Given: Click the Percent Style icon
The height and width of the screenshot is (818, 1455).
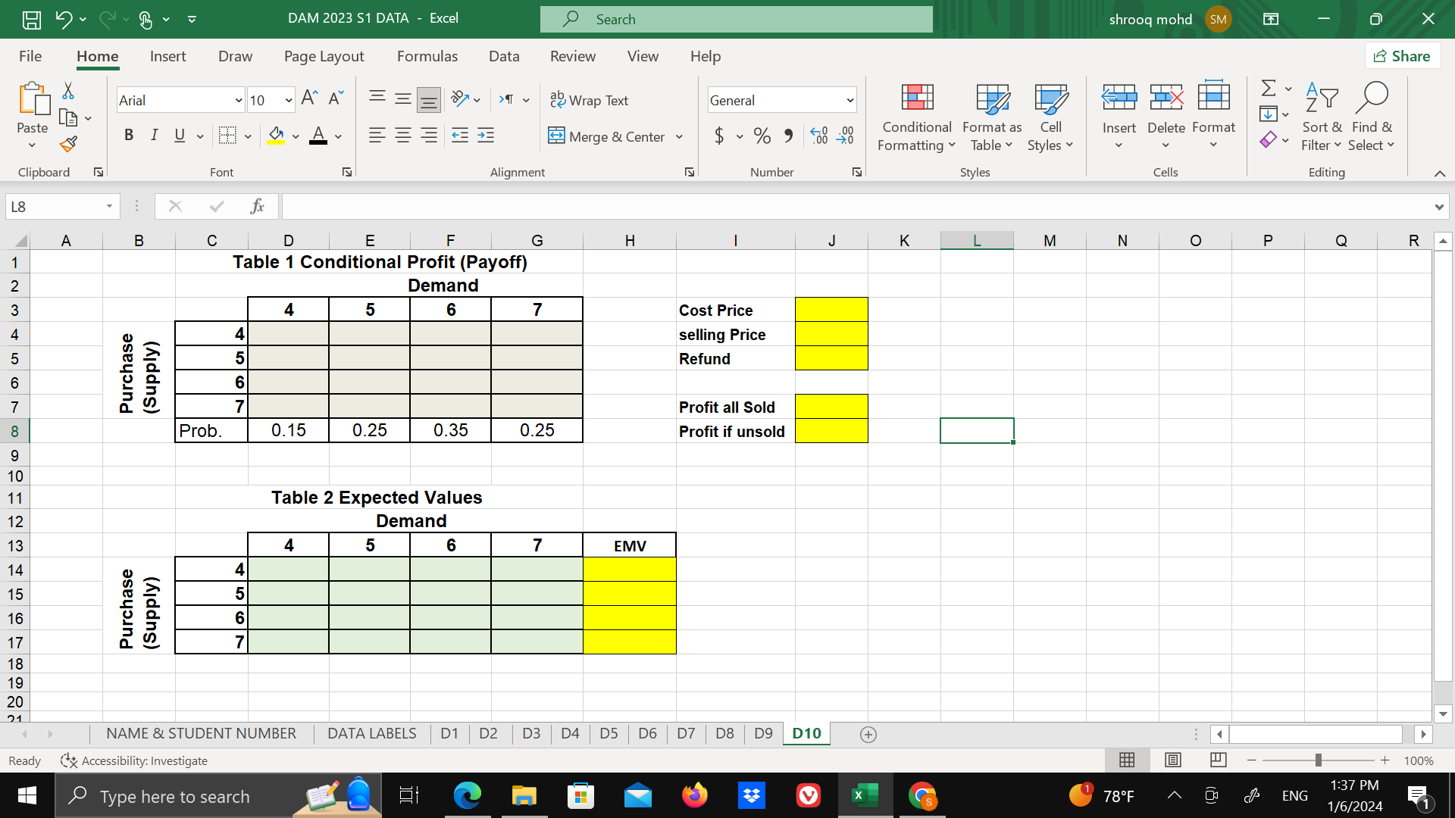Looking at the screenshot, I should [762, 136].
